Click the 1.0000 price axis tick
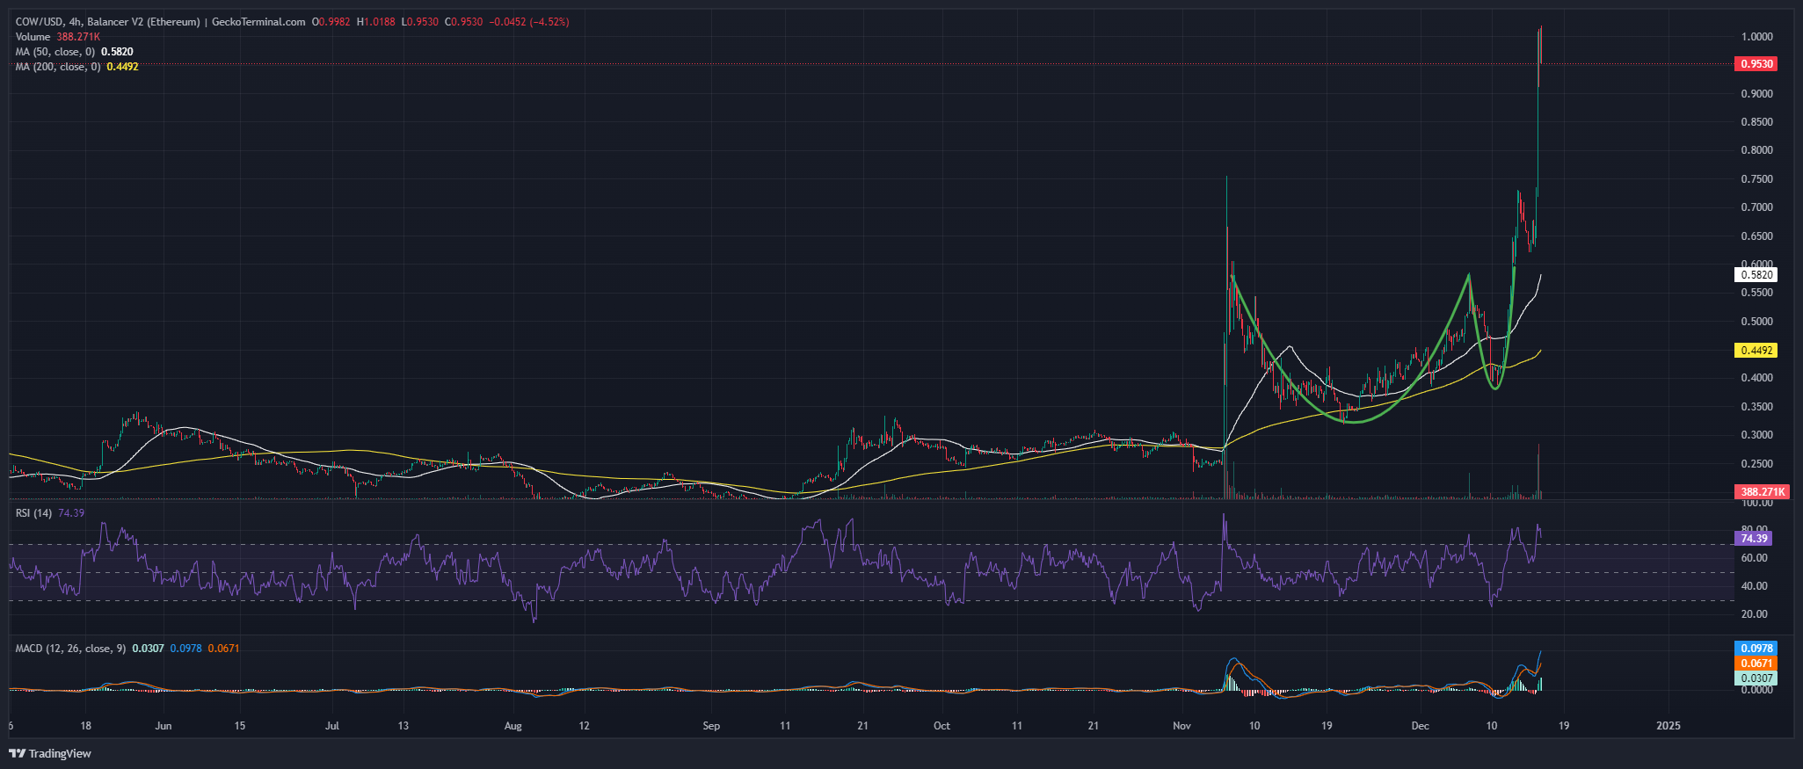 click(1756, 37)
